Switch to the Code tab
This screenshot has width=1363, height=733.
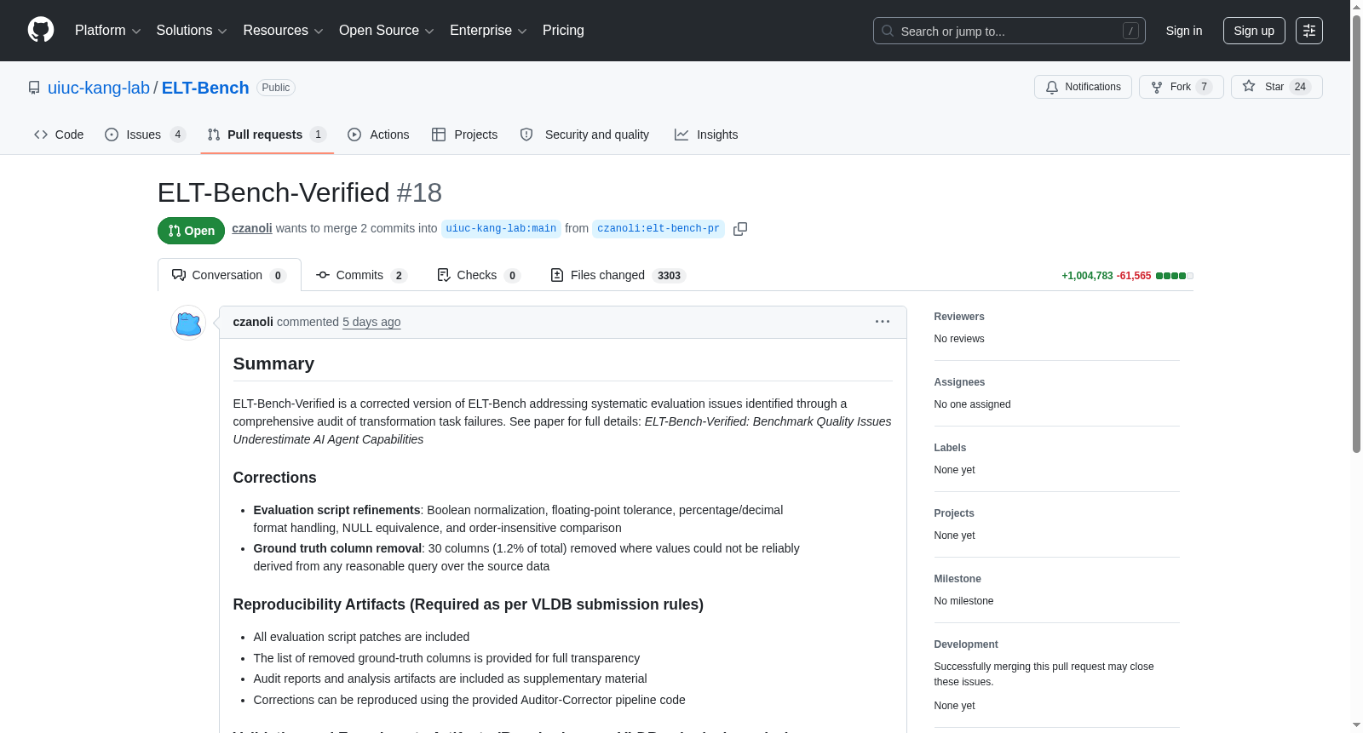tap(59, 135)
